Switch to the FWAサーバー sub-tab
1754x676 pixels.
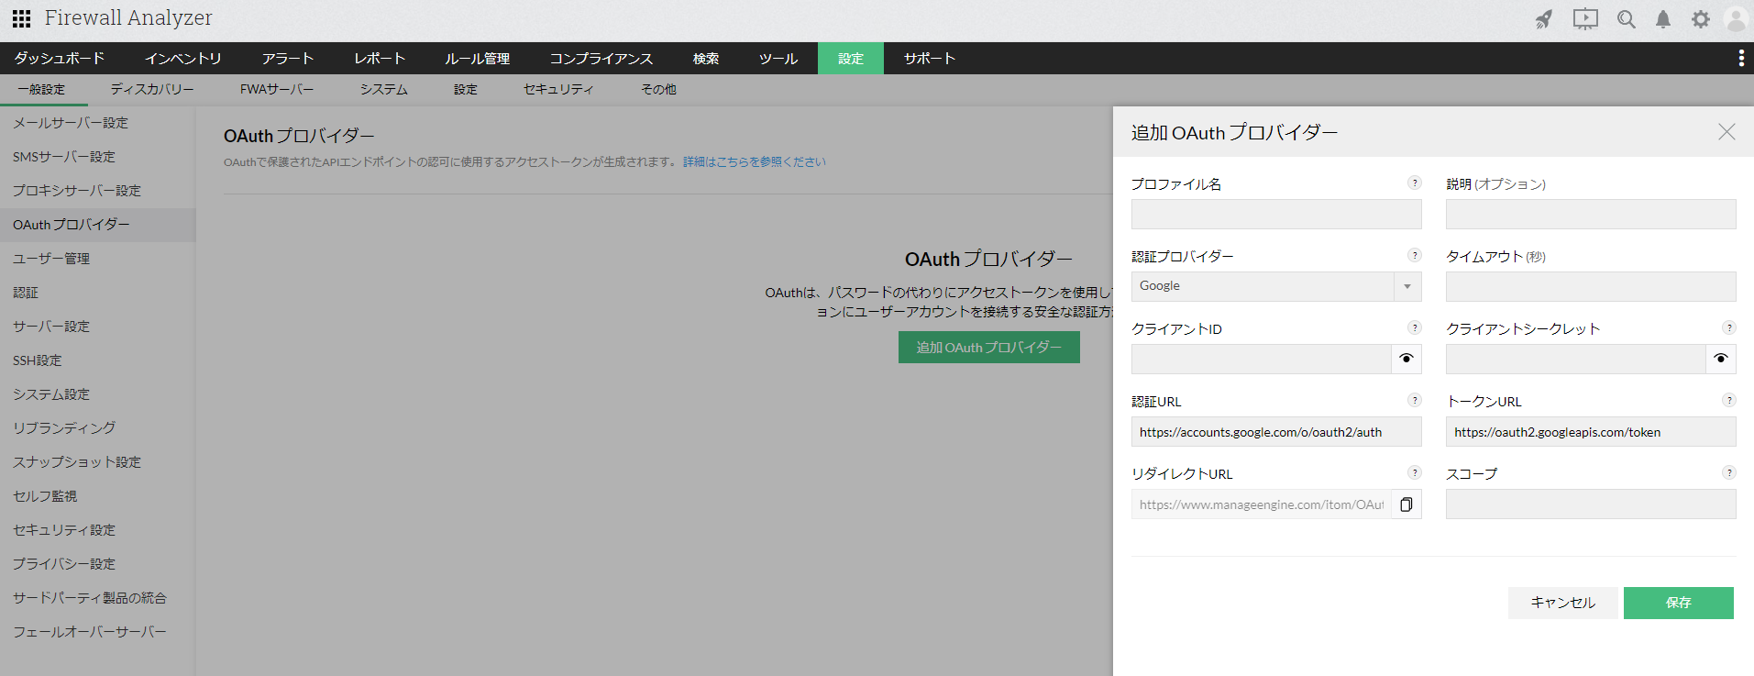pos(277,90)
